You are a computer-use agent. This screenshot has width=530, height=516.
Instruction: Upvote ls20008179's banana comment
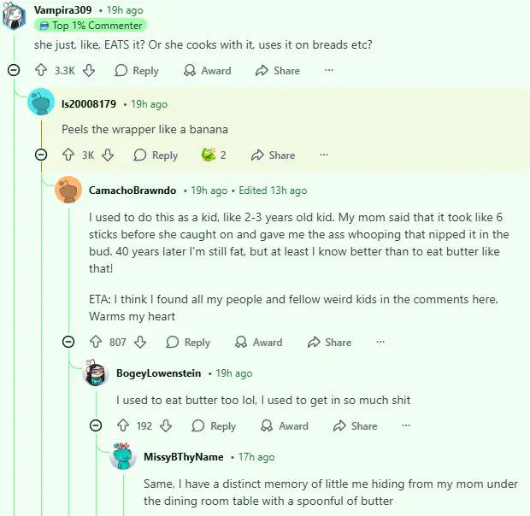[68, 155]
